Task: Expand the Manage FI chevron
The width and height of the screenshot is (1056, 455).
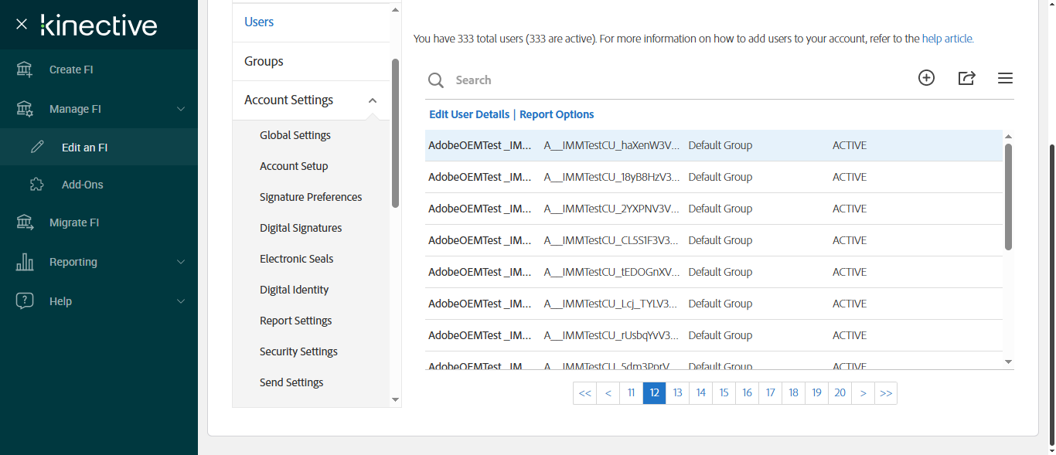Action: click(x=181, y=109)
